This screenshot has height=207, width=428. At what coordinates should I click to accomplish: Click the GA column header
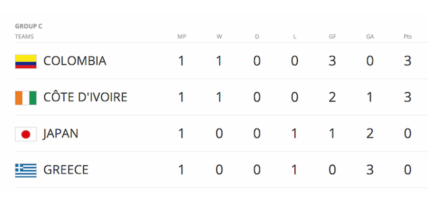click(x=370, y=37)
